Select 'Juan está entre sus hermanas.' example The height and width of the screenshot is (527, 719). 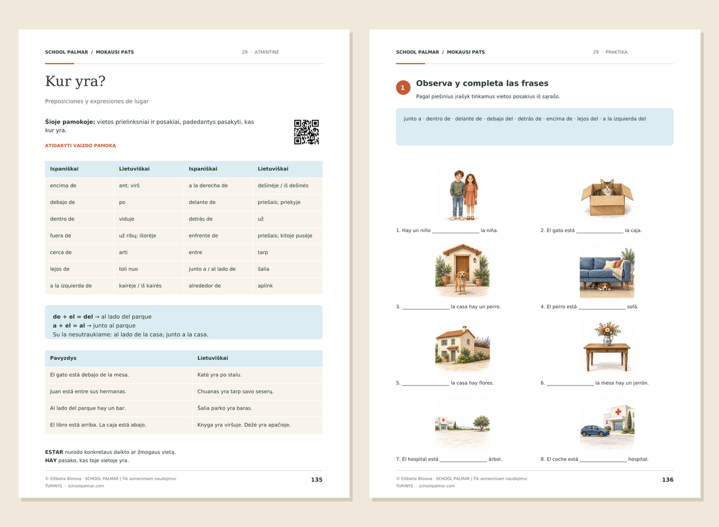click(x=119, y=392)
